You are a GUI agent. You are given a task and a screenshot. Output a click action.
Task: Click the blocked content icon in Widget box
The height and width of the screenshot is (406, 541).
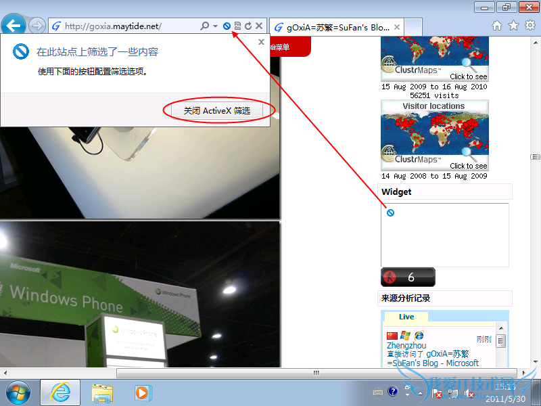[390, 212]
